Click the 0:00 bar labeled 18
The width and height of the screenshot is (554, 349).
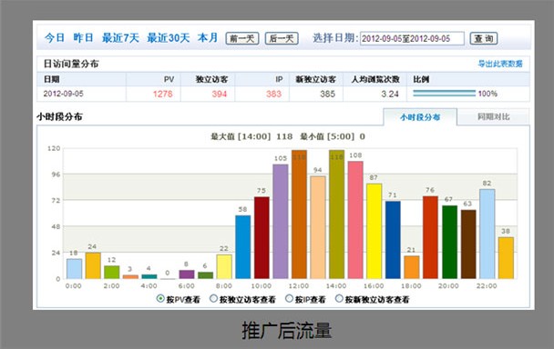tap(74, 269)
